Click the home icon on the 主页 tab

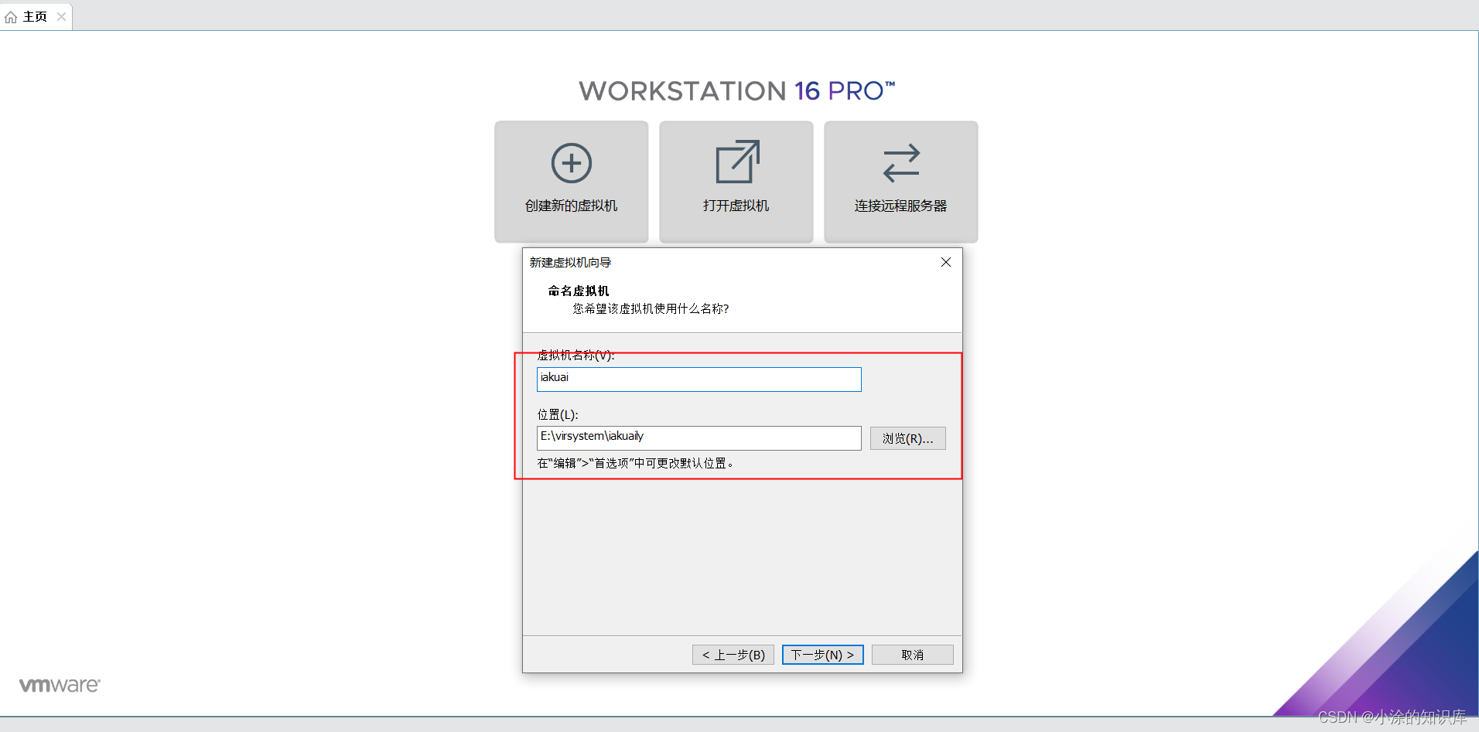click(11, 17)
